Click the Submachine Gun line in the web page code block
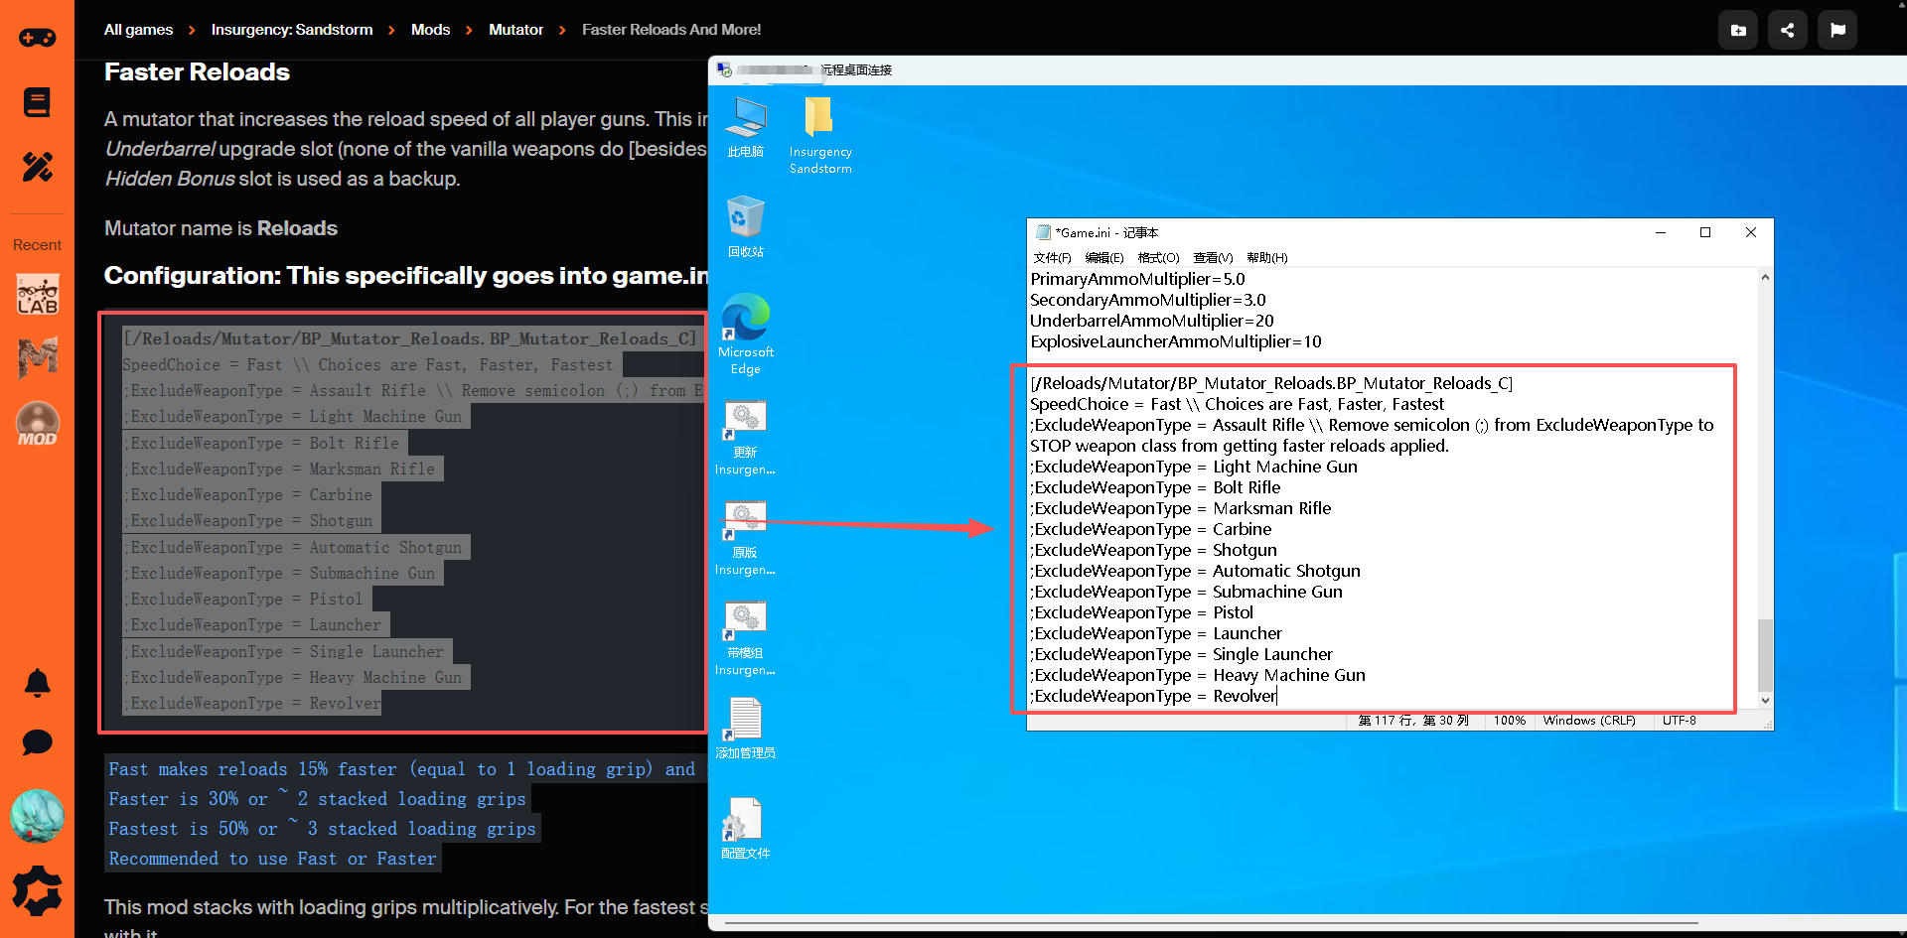The width and height of the screenshot is (1907, 938). [x=282, y=573]
